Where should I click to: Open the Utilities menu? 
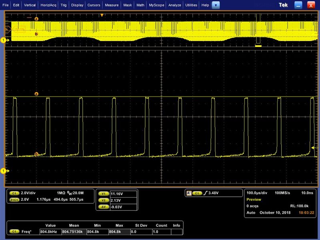191,5
